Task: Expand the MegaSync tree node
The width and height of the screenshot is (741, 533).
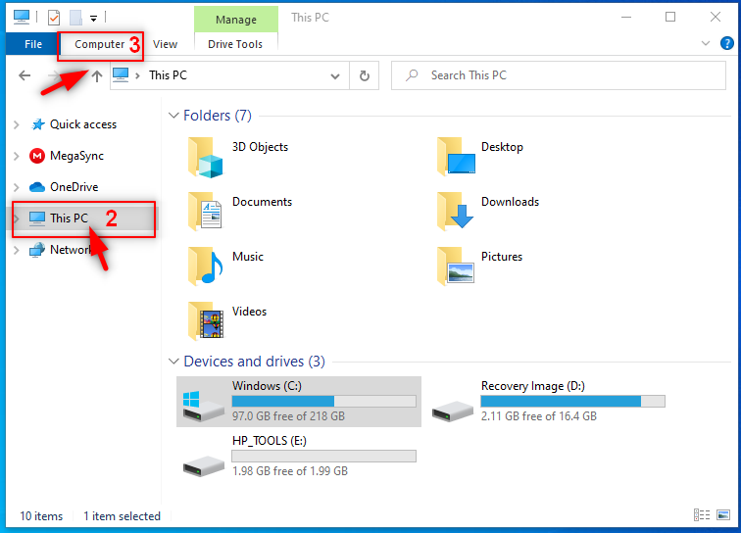Action: (17, 156)
